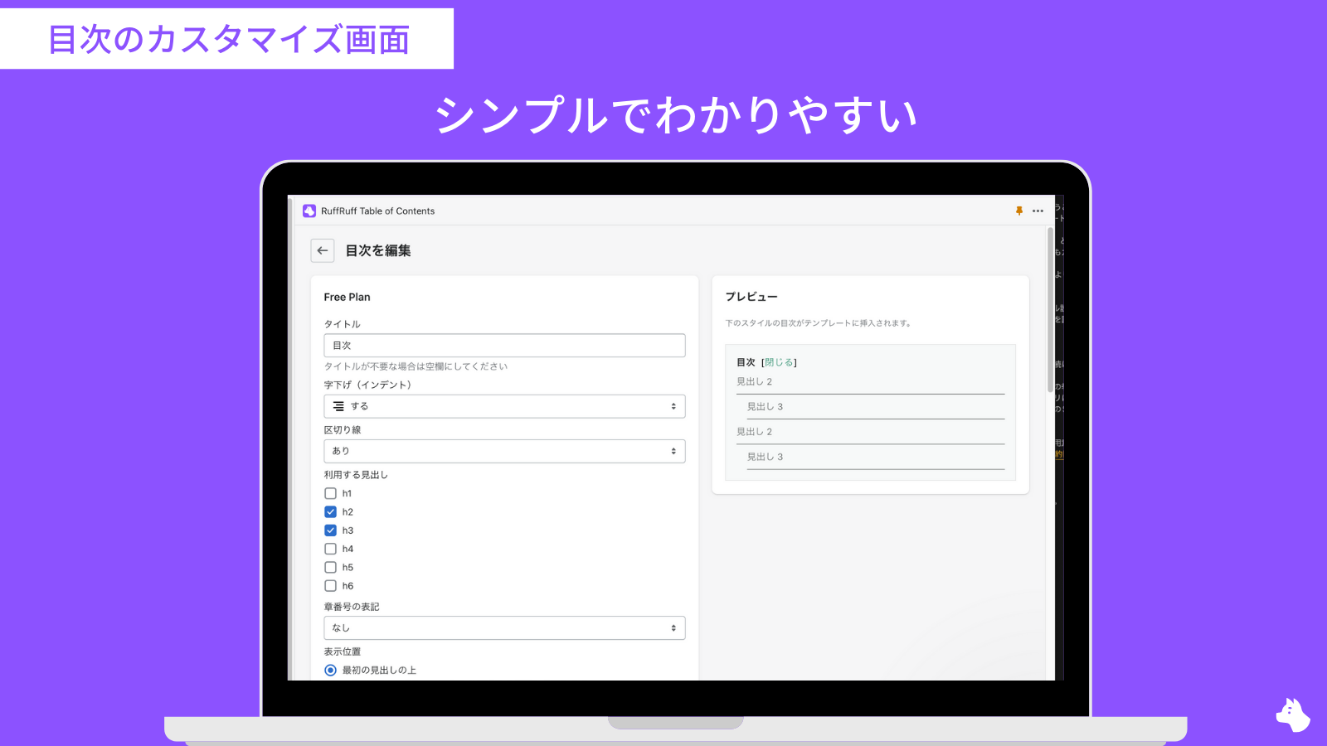
Task: Click the back arrow beside 目次を編集
Action: tap(323, 249)
